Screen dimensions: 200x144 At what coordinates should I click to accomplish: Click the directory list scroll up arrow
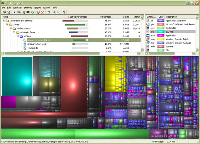pos(142,17)
